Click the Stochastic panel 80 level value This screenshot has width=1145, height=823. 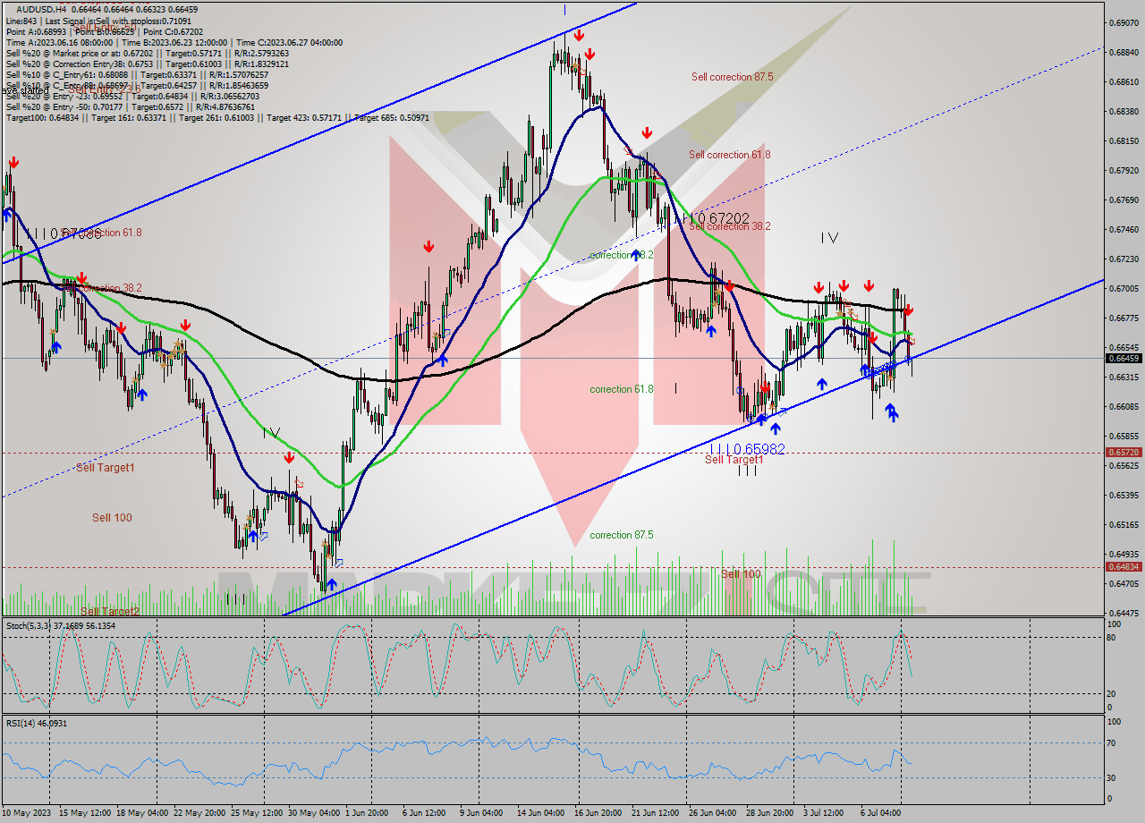coord(1113,637)
